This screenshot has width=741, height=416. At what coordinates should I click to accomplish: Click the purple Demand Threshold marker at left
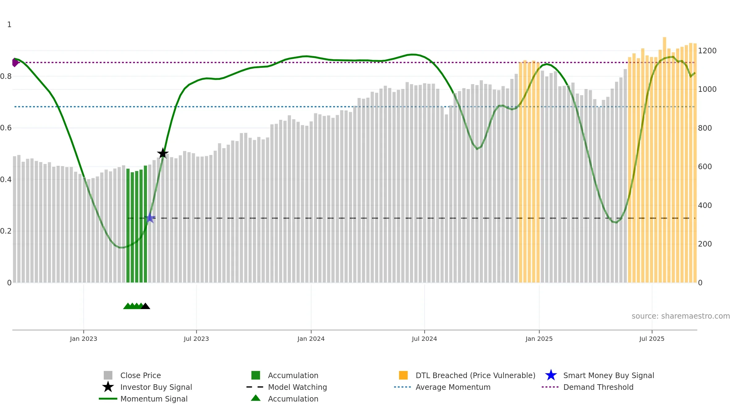click(15, 63)
